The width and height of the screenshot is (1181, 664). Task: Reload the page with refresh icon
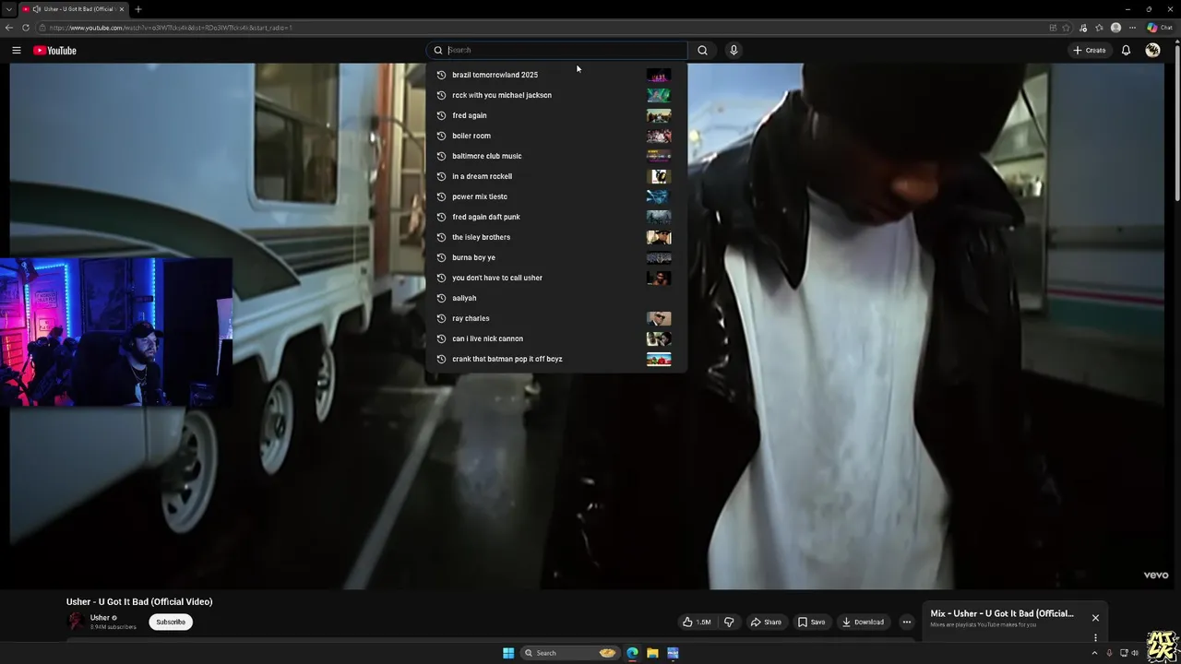(25, 28)
